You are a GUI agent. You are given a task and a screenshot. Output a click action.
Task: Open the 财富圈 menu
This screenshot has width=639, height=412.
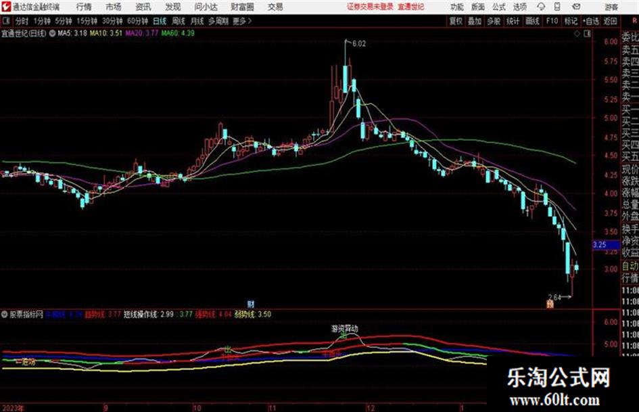pos(242,7)
